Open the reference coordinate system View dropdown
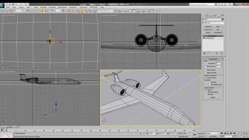The width and height of the screenshot is (249, 140). click(x=57, y=10)
